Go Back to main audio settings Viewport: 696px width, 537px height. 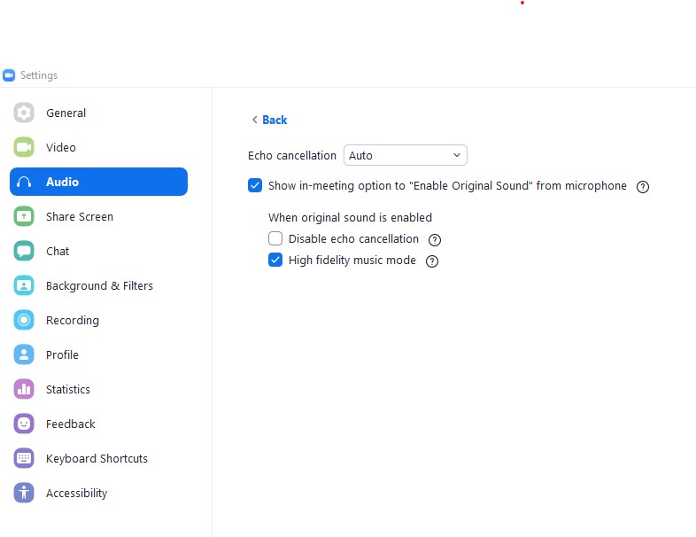tap(269, 120)
